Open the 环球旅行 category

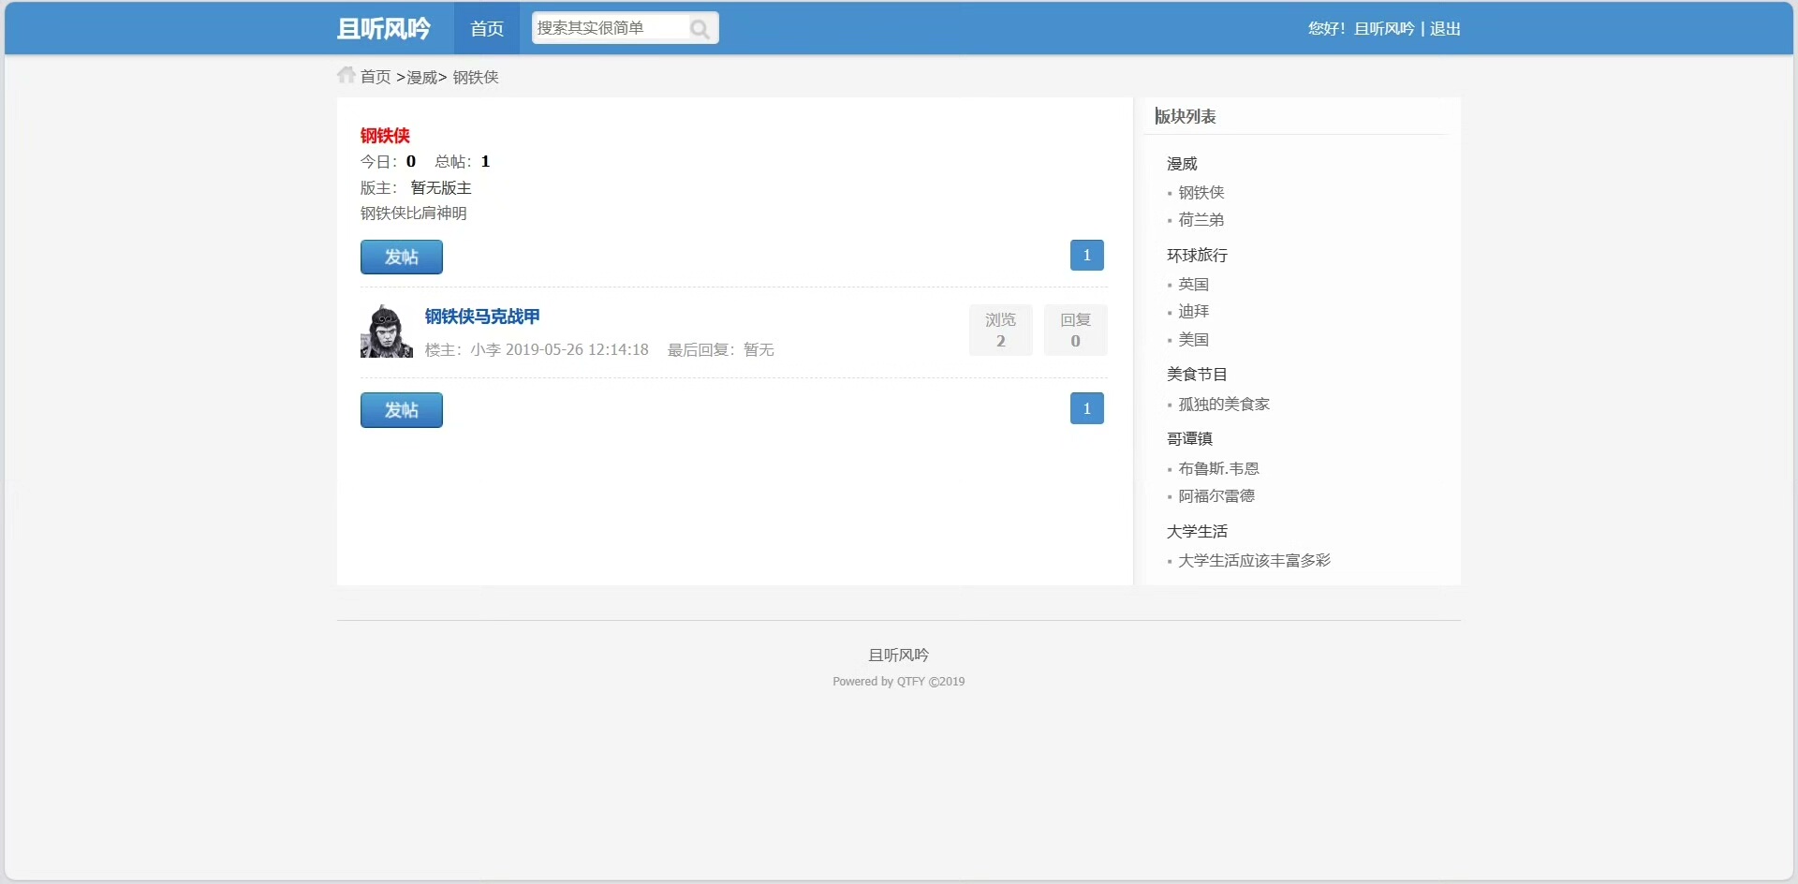coord(1197,255)
